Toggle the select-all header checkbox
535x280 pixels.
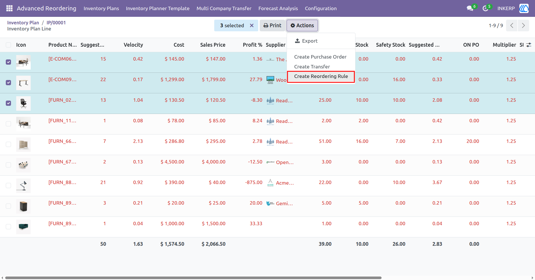coord(8,45)
